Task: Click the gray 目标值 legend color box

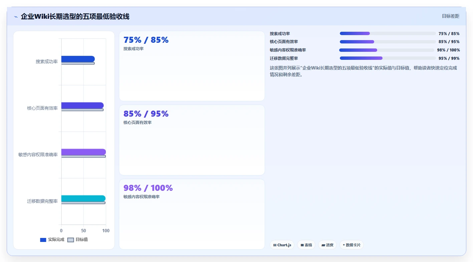Action: pyautogui.click(x=70, y=240)
